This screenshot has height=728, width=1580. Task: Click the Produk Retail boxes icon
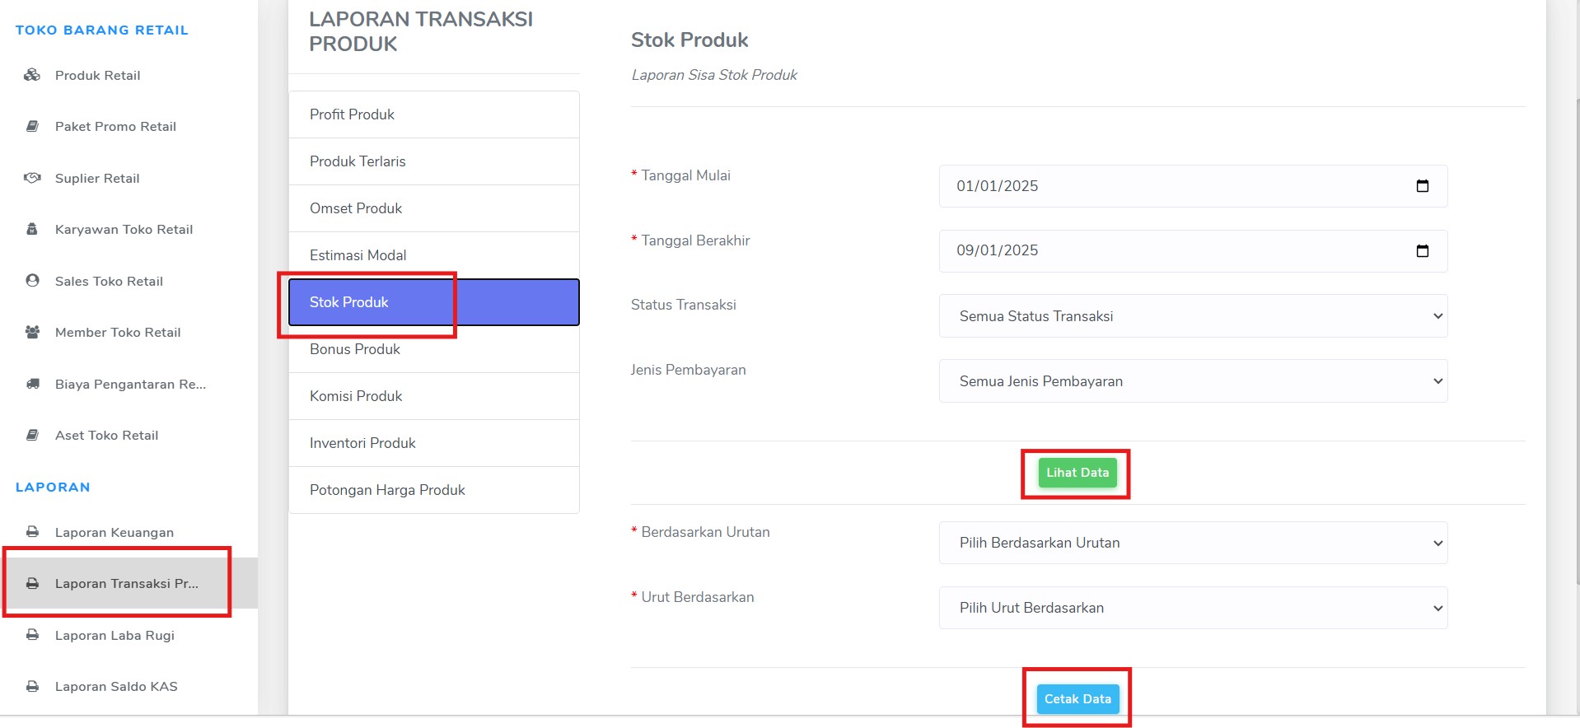coord(32,75)
